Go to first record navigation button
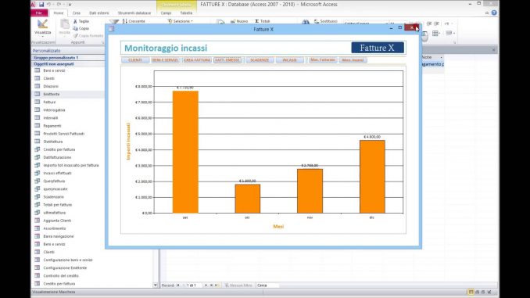530x298 pixels. click(x=177, y=285)
